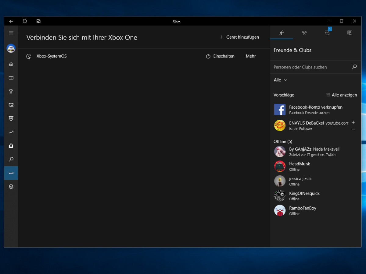Open the Achievements trophy icon
This screenshot has height=274, width=366.
click(11, 91)
